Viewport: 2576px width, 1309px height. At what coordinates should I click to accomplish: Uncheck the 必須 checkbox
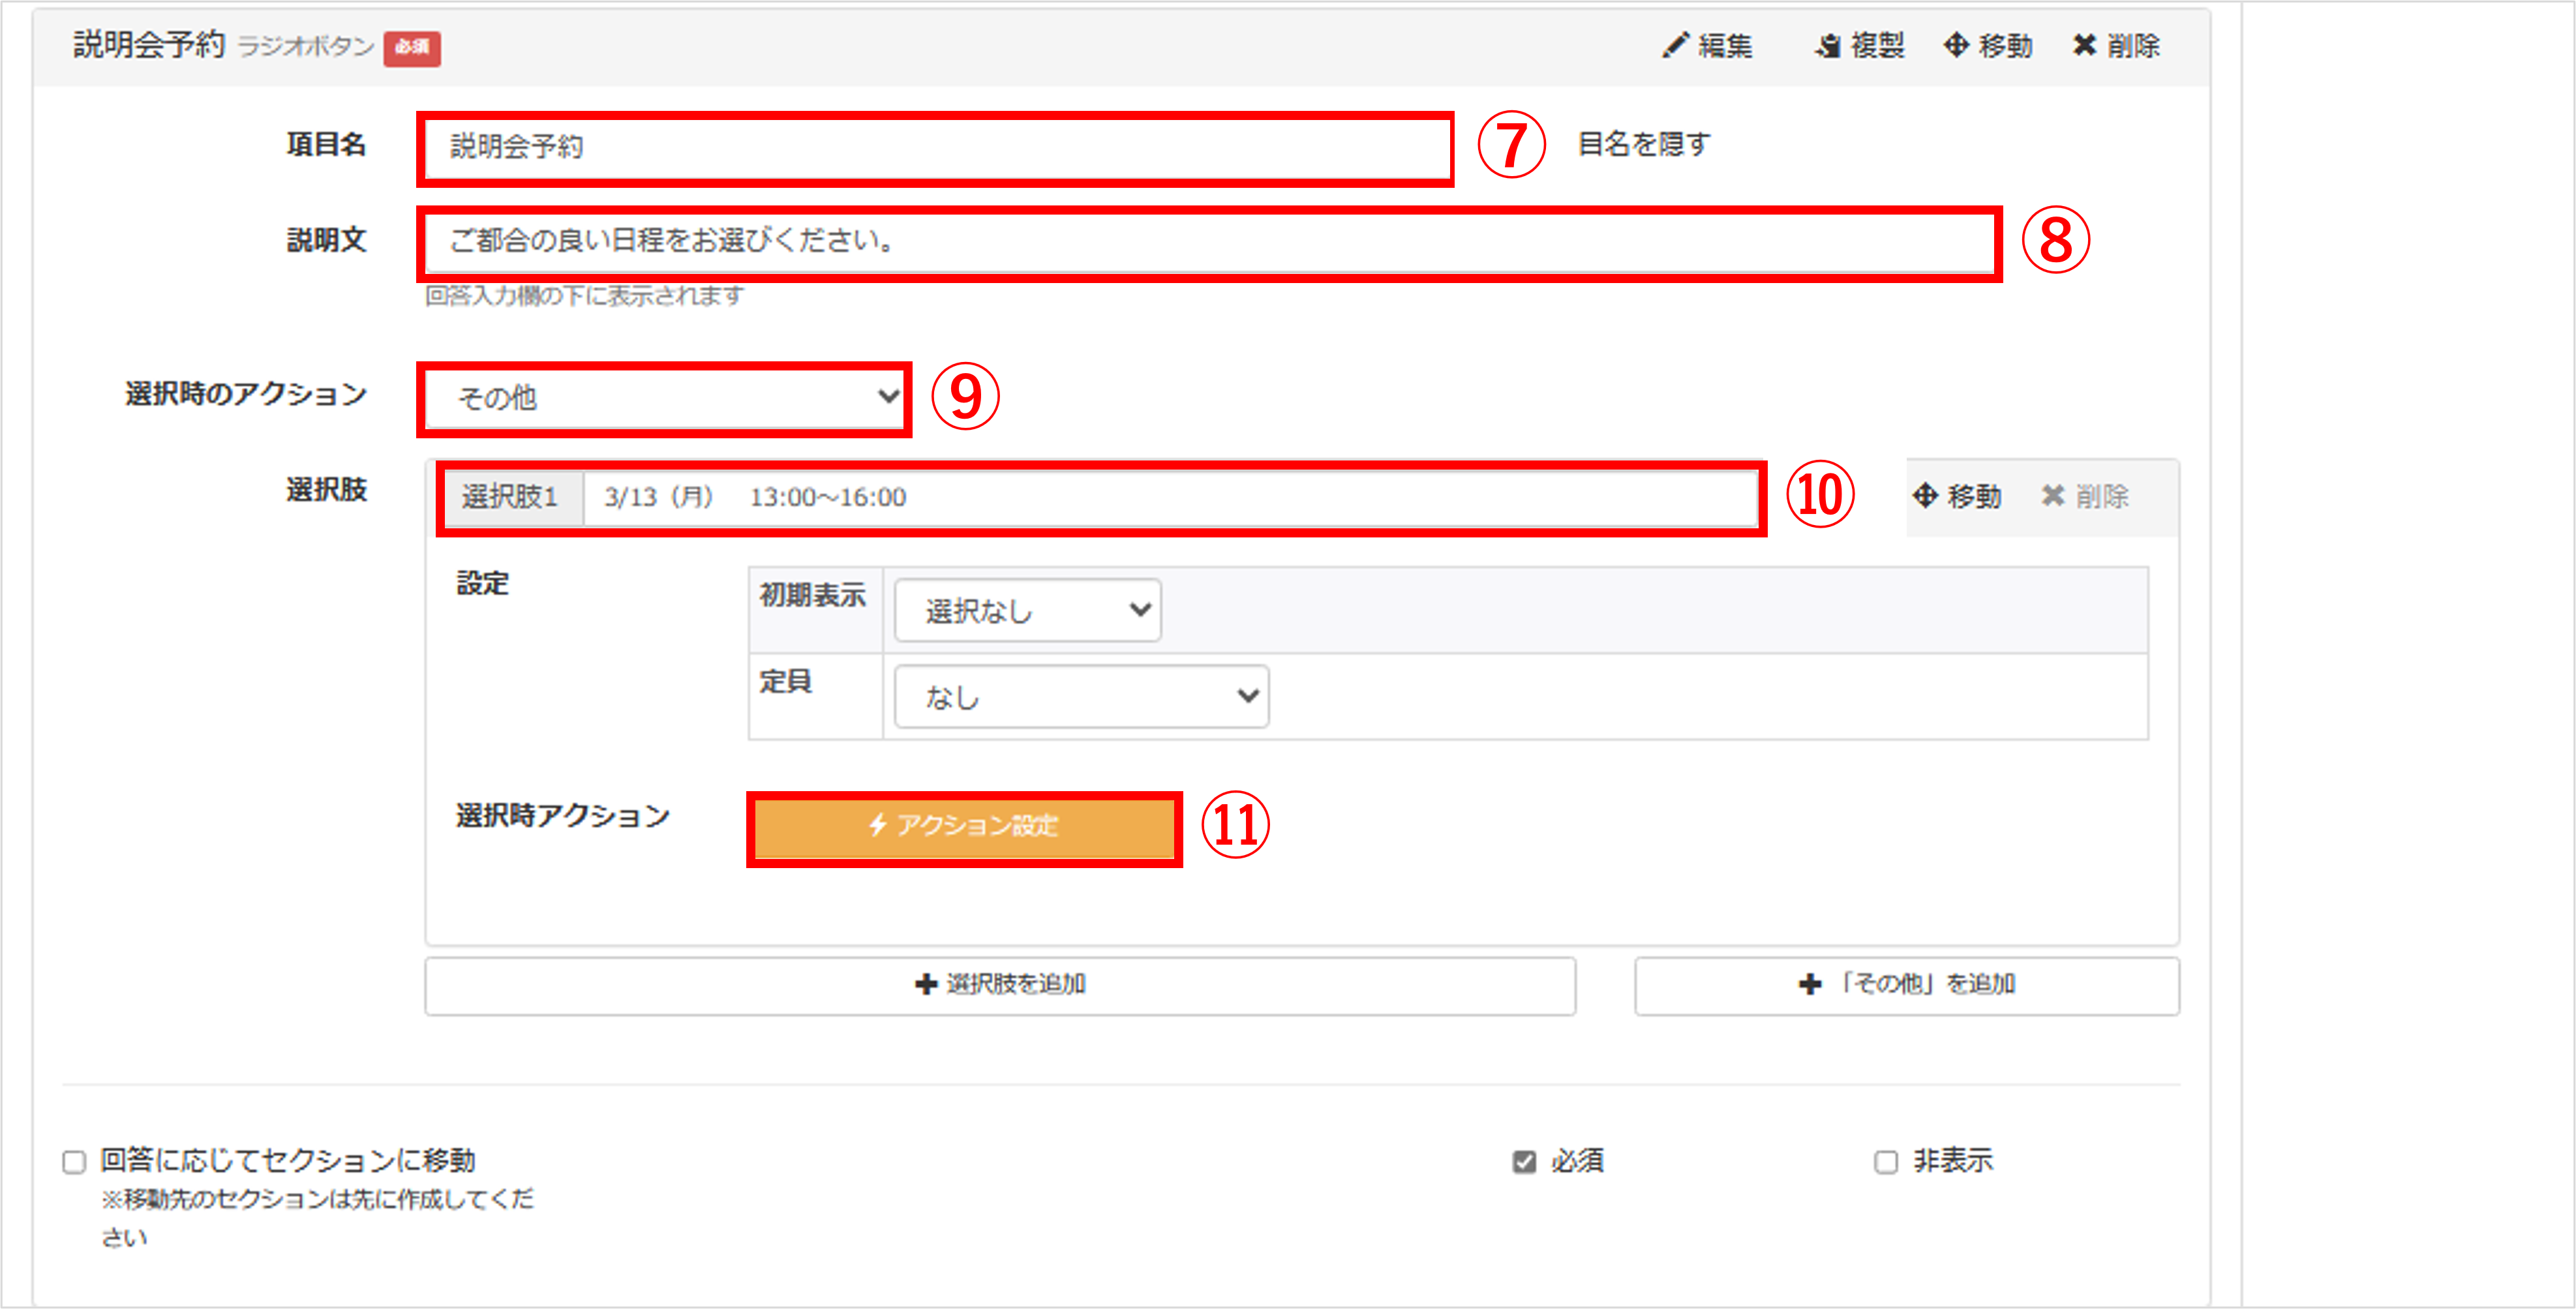1524,1162
